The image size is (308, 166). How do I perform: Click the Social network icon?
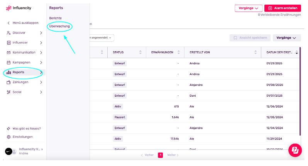click(8, 92)
